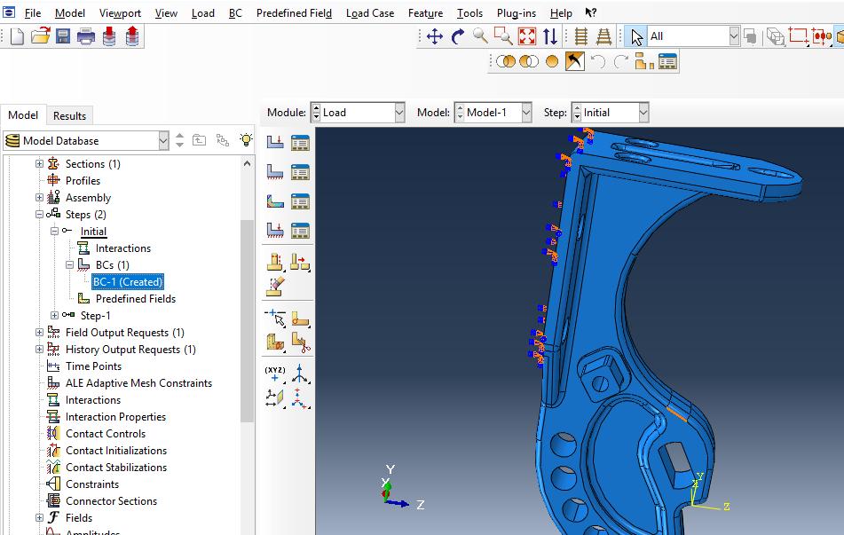The image size is (844, 535).
Task: Select the Time Points tree item
Action: (x=94, y=366)
